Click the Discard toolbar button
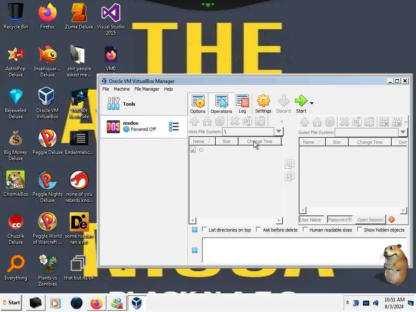 coord(283,104)
